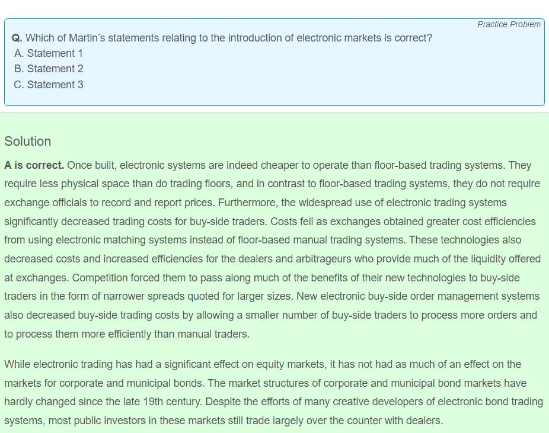This screenshot has height=433, width=549.
Task: Click the phrase 'corporate and municipal bonds'
Action: pyautogui.click(x=131, y=383)
